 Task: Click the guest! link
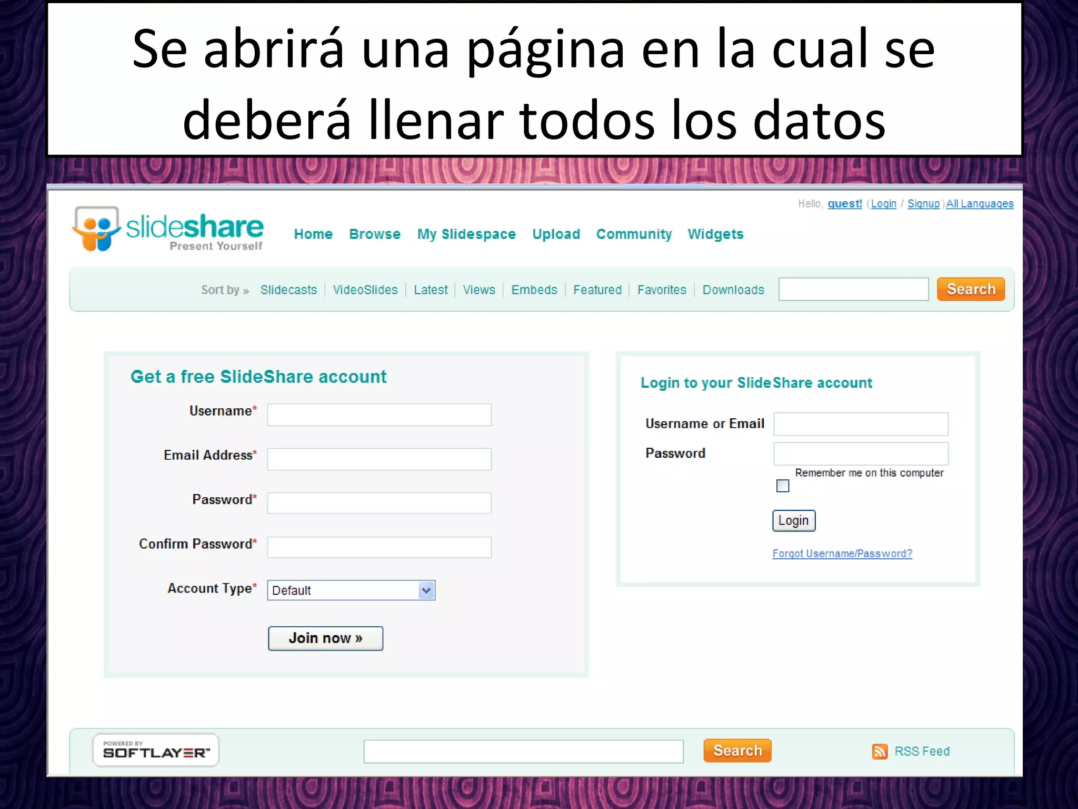(845, 204)
